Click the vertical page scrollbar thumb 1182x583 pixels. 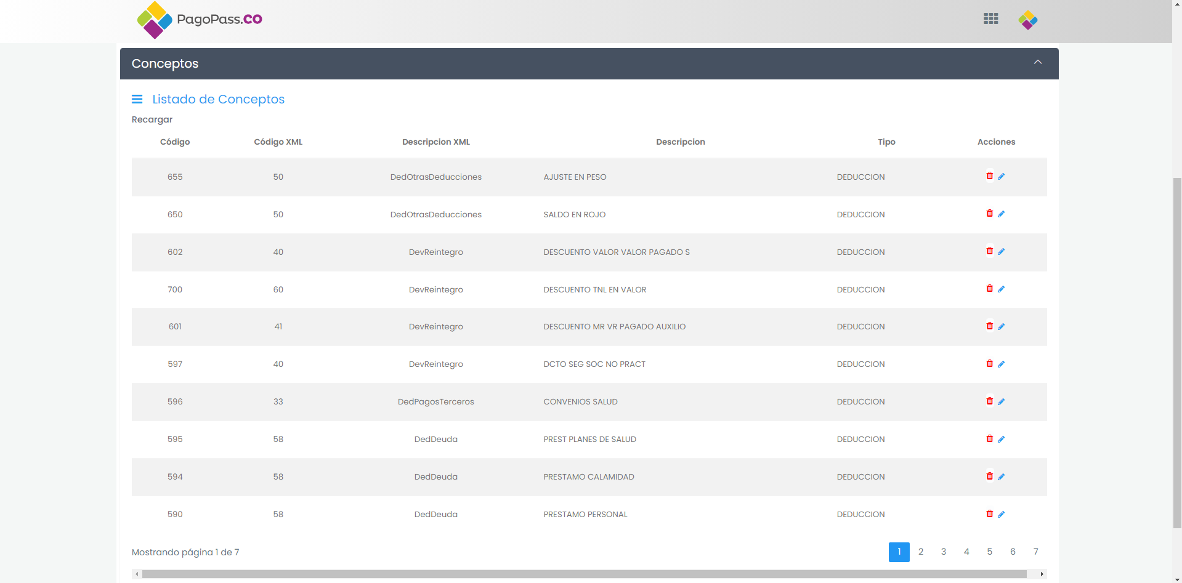1176,351
